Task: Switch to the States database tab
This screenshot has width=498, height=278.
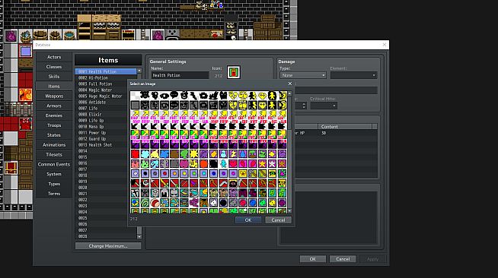Action: (x=54, y=135)
